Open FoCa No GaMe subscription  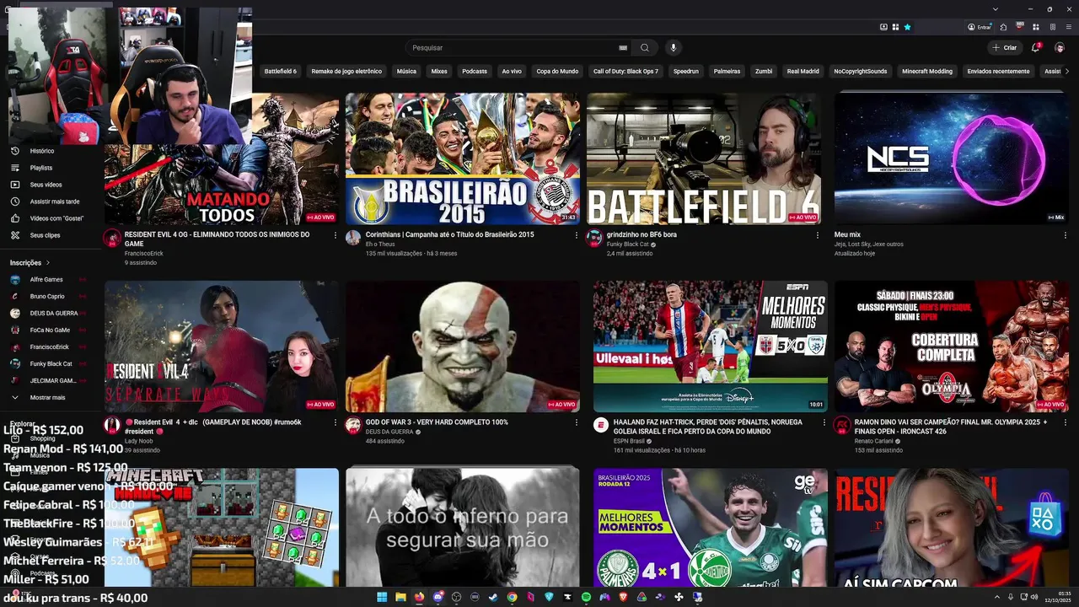coord(51,330)
